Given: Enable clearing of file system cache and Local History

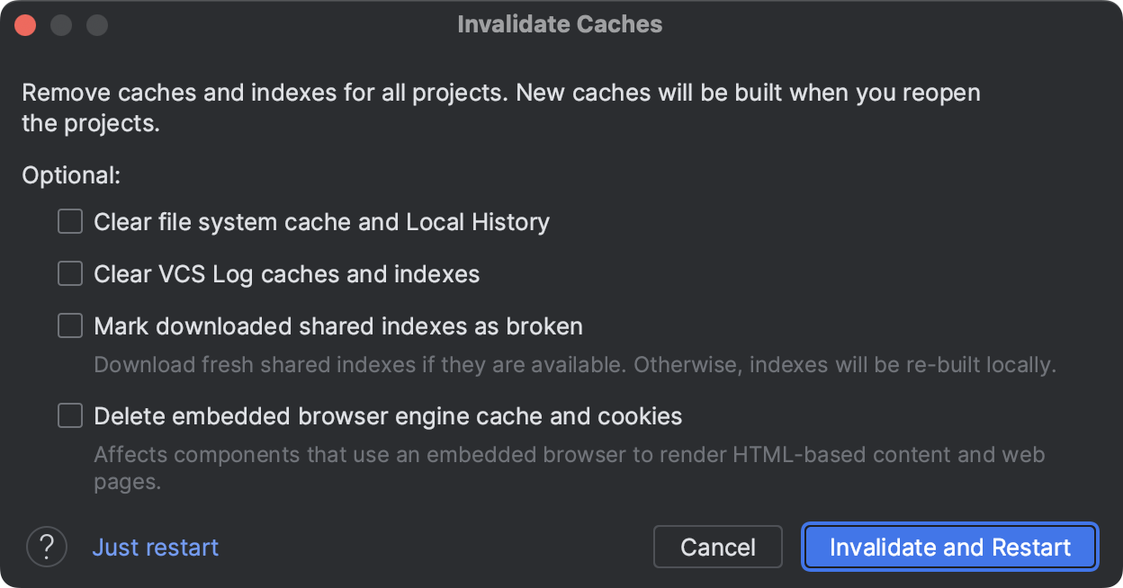Looking at the screenshot, I should (x=69, y=221).
